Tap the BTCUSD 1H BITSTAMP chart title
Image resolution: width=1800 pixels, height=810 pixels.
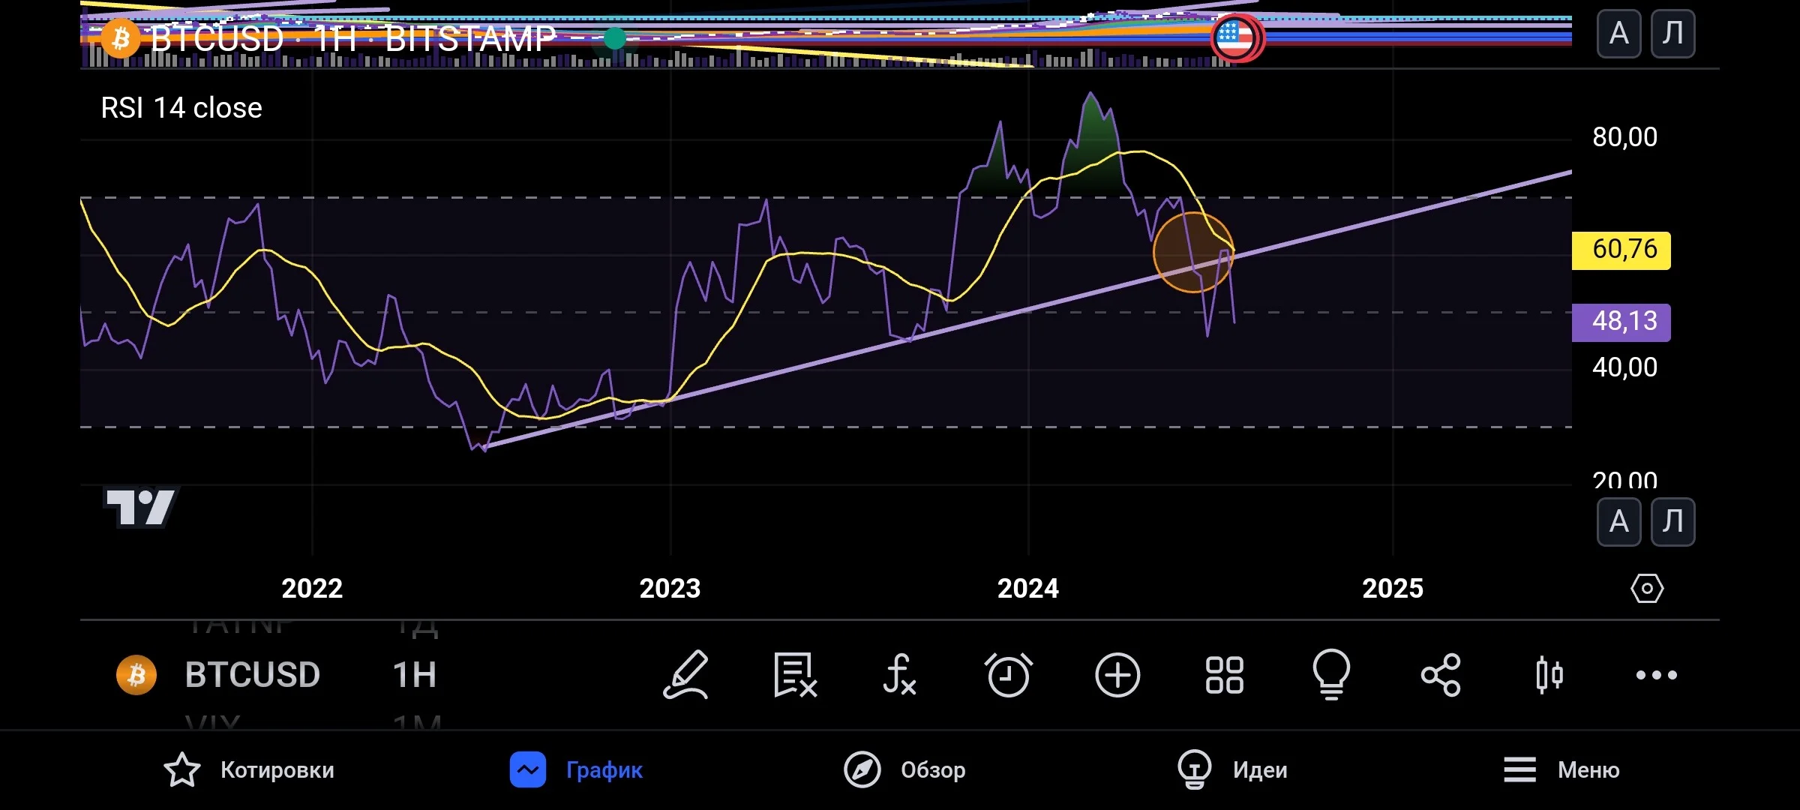point(352,38)
